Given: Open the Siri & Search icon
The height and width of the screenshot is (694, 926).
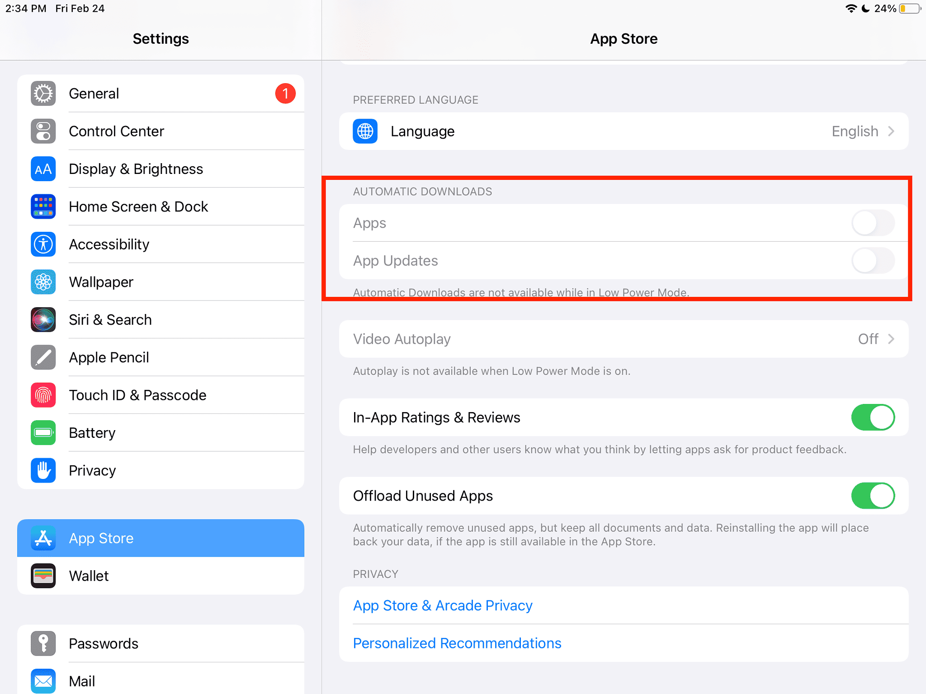Looking at the screenshot, I should pos(43,319).
